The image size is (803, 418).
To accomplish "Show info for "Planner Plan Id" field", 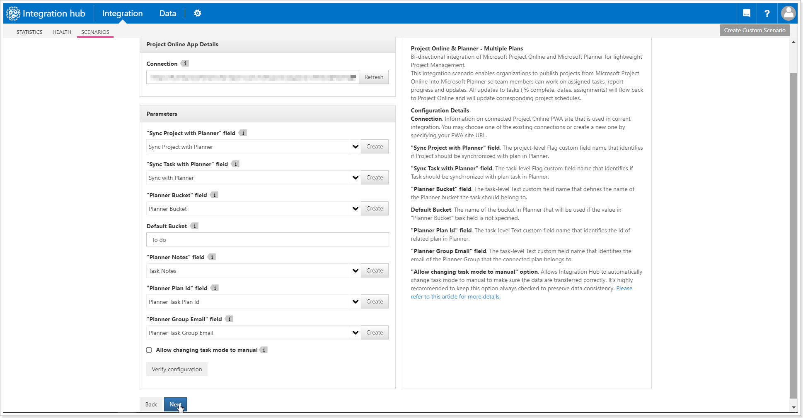I will coord(215,288).
